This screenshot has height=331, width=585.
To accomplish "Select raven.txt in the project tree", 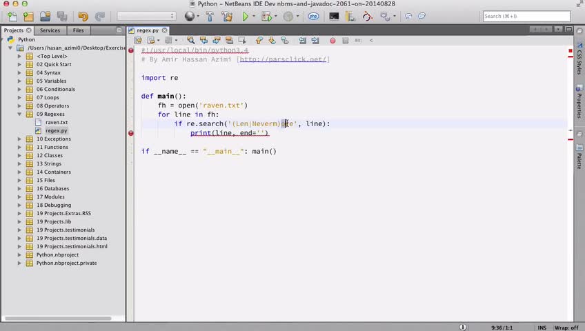I will [57, 122].
